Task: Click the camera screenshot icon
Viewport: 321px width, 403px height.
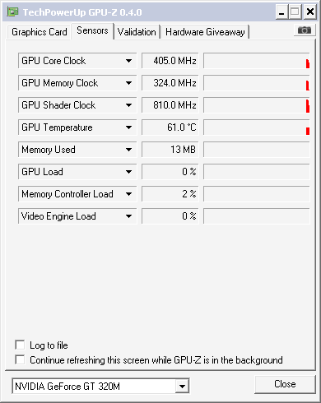Action: click(305, 30)
